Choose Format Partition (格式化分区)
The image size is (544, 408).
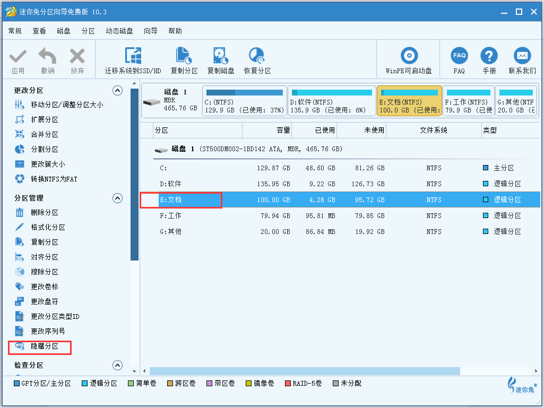40,227
